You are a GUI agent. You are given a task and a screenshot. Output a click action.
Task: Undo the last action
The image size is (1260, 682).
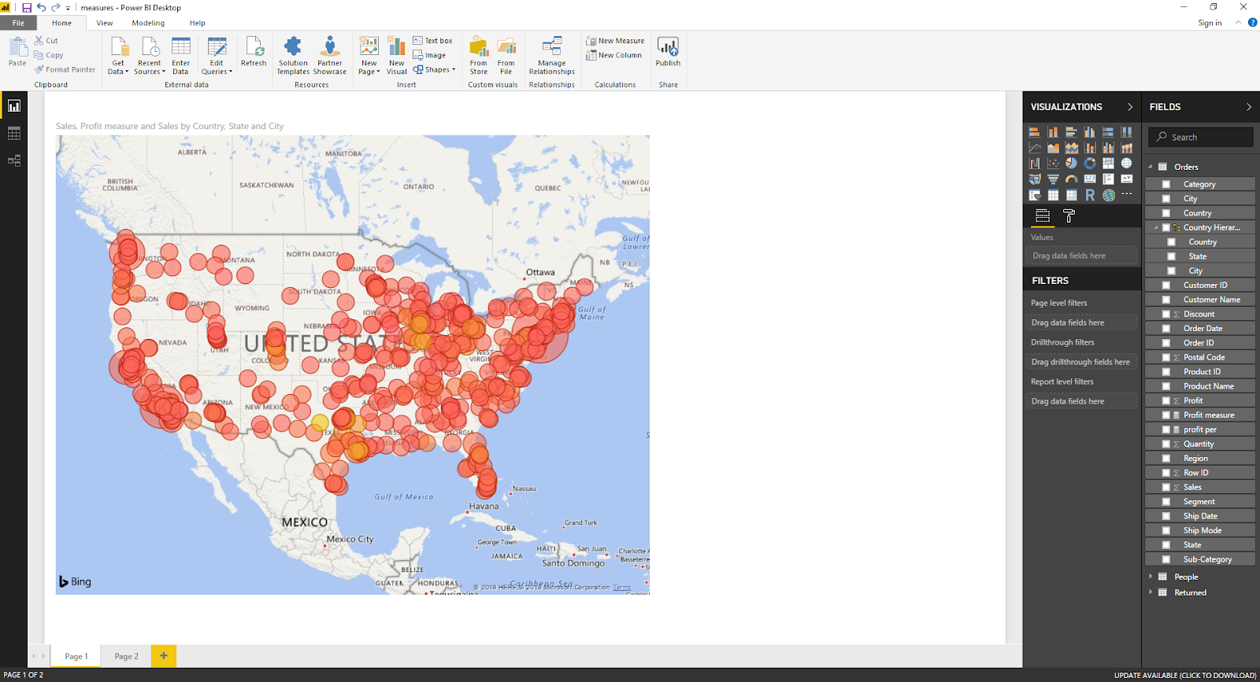click(x=41, y=8)
